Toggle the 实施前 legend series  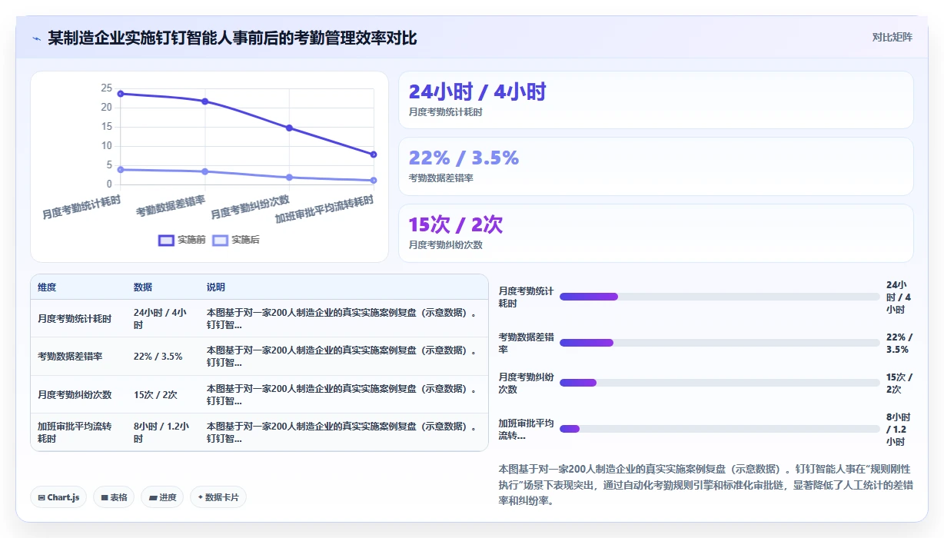pos(182,240)
